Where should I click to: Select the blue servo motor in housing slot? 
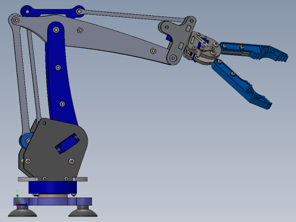tap(67, 143)
